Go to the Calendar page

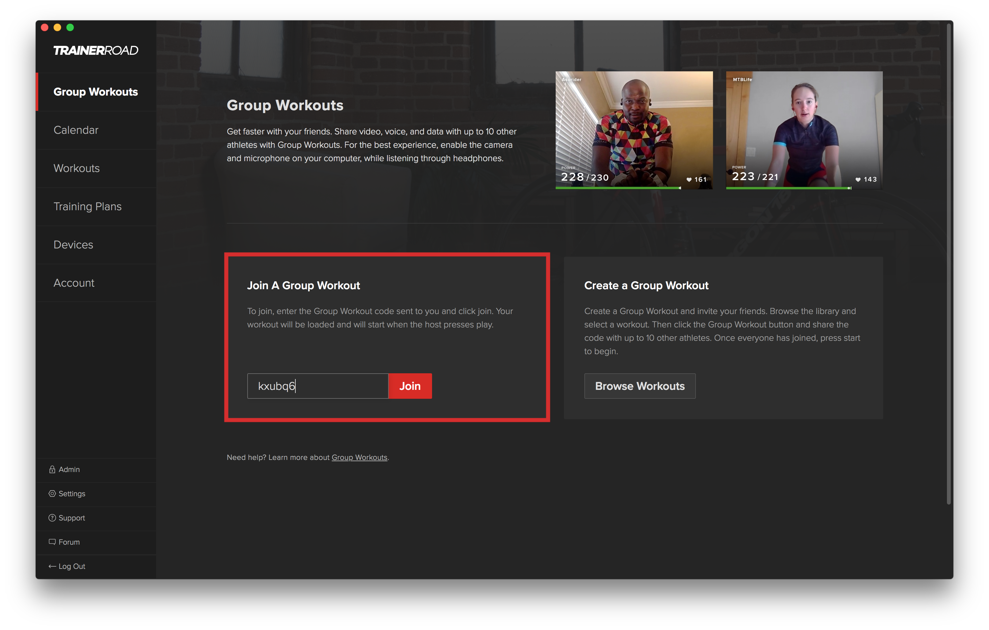point(96,130)
